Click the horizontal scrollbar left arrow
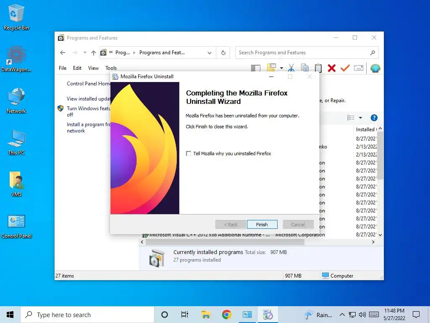Image resolution: width=430 pixels, height=323 pixels. click(x=142, y=242)
